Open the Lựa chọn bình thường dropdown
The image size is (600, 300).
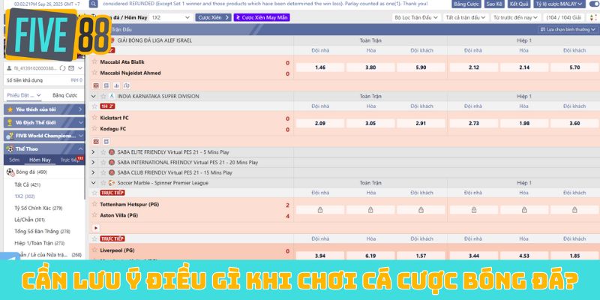(x=568, y=29)
